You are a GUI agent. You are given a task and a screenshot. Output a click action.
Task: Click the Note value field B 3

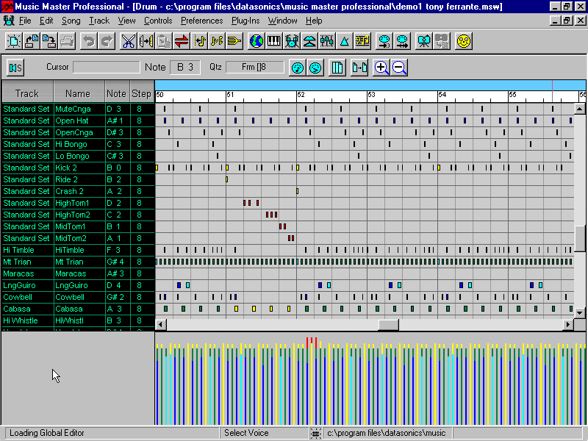click(185, 67)
